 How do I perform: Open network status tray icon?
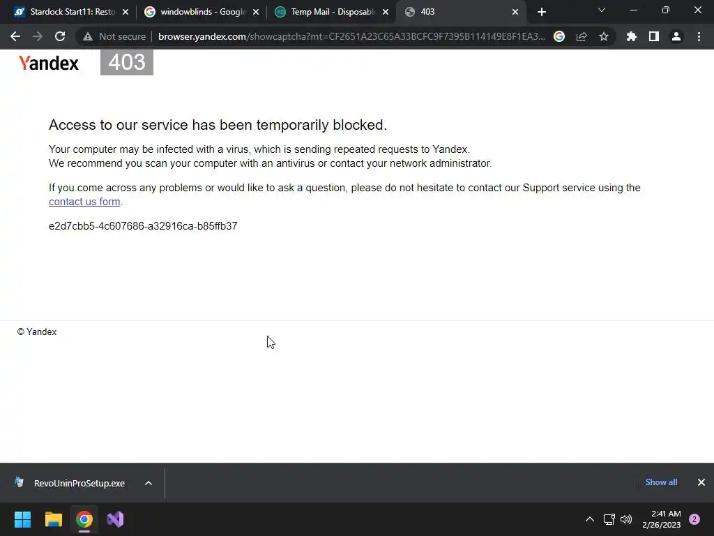pyautogui.click(x=609, y=519)
